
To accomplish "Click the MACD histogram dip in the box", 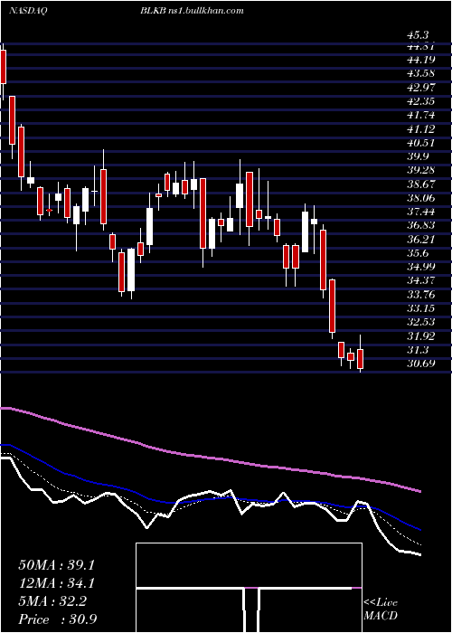I will click(x=251, y=609).
